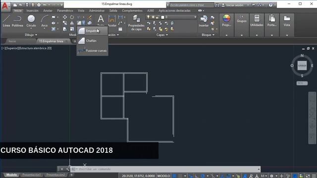The width and height of the screenshot is (317, 178).
Task: Click the rectangle tool icon in Dibujo
Action: 53,17
